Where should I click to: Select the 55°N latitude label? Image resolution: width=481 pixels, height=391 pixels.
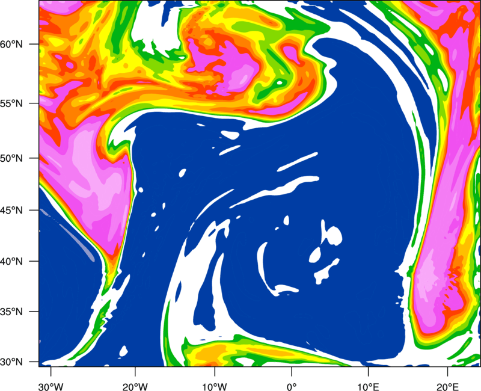tap(11, 103)
